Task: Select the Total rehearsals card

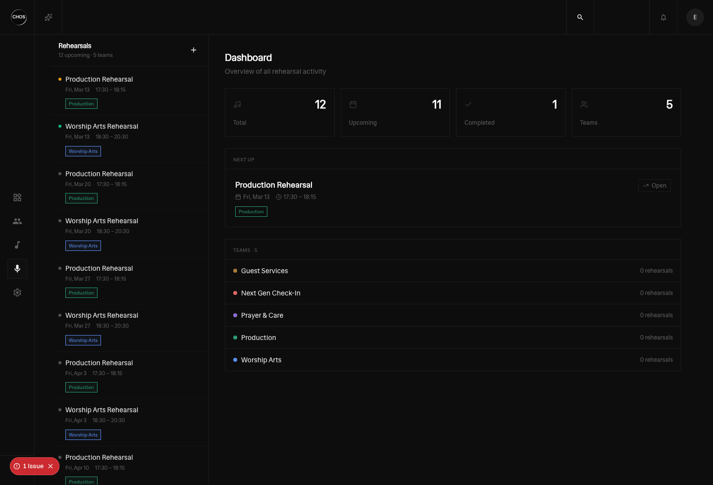Action: (280, 112)
